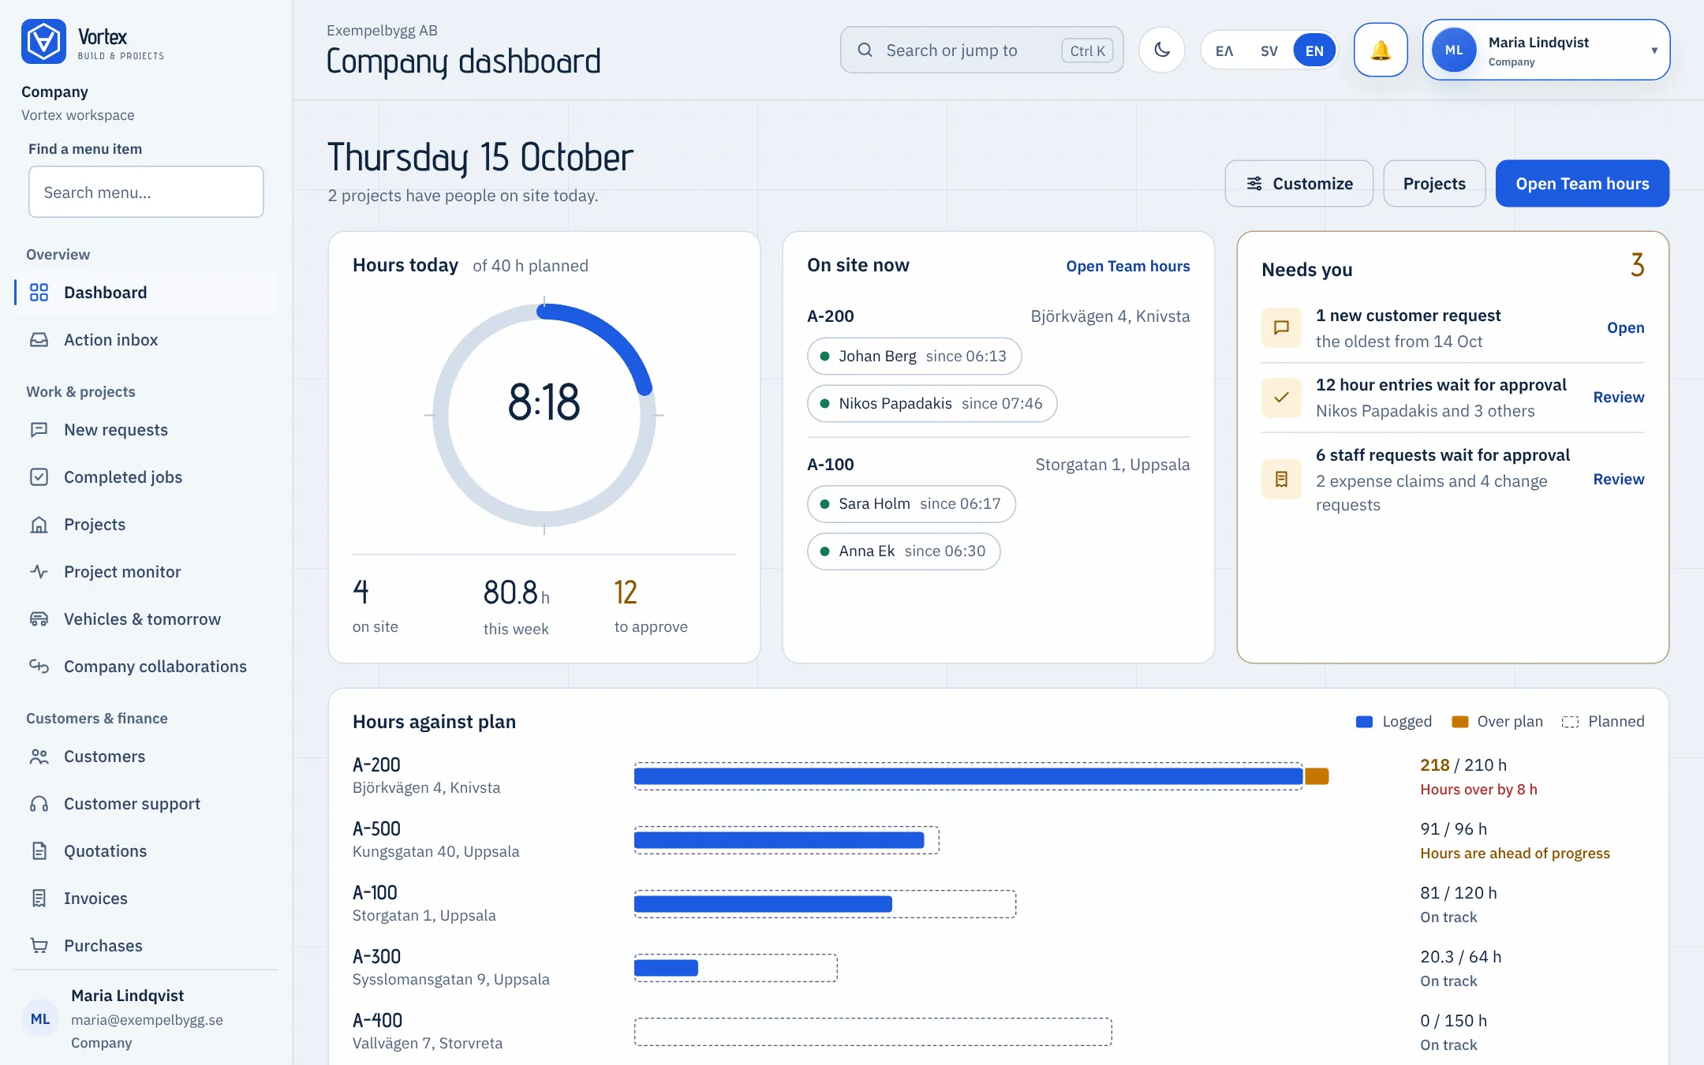Select the Johan Berg on-site chip

pyautogui.click(x=914, y=357)
